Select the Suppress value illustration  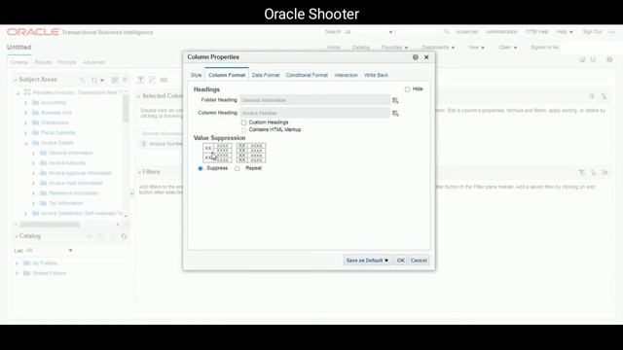point(217,153)
